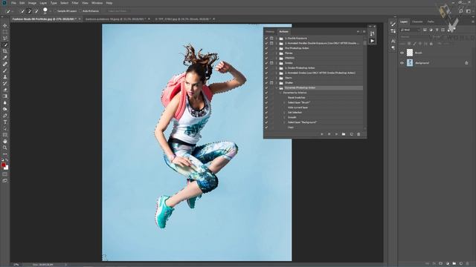Click the Brush layer thumbnail
This screenshot has width=476, height=267.
click(x=410, y=53)
